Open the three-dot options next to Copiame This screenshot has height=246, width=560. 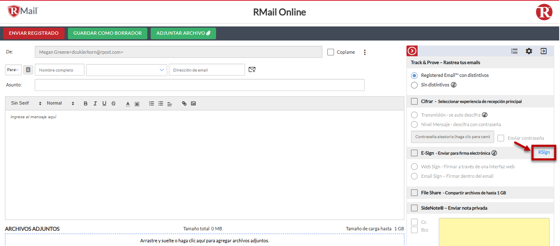(x=365, y=52)
